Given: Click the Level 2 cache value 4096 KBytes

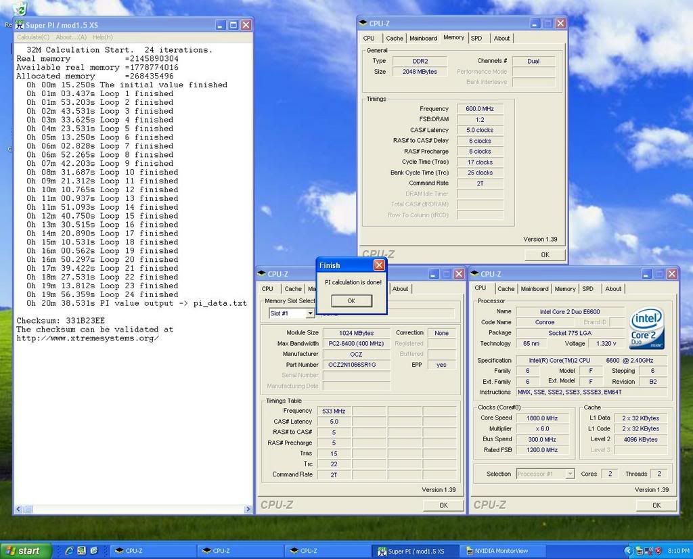Looking at the screenshot, I should tap(640, 439).
